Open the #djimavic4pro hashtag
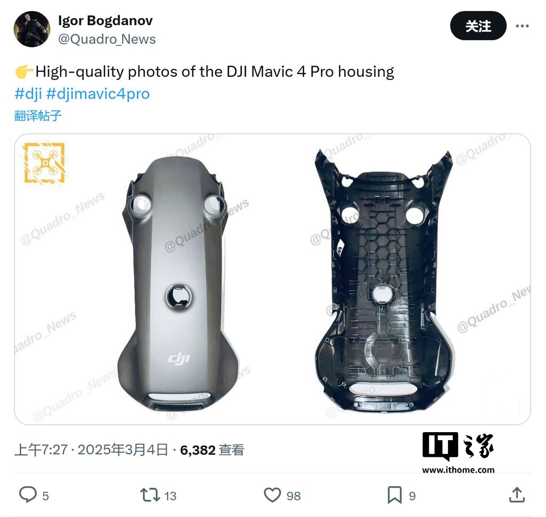Image resolution: width=546 pixels, height=517 pixels. (x=98, y=94)
